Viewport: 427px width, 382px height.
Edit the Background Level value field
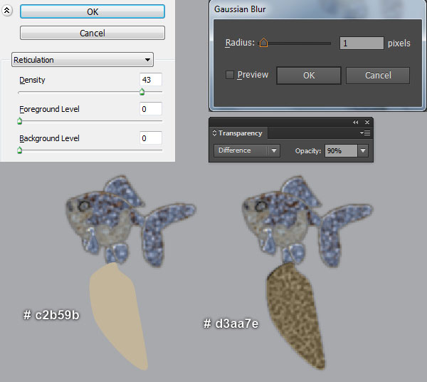tap(151, 138)
